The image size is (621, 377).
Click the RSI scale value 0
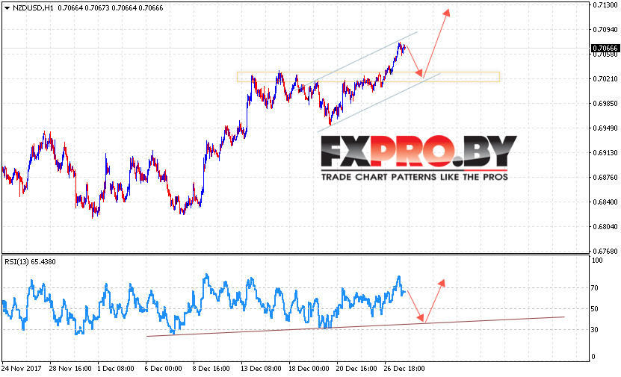[593, 356]
